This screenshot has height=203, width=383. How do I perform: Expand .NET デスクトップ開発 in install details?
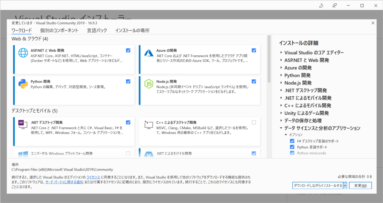[281, 90]
